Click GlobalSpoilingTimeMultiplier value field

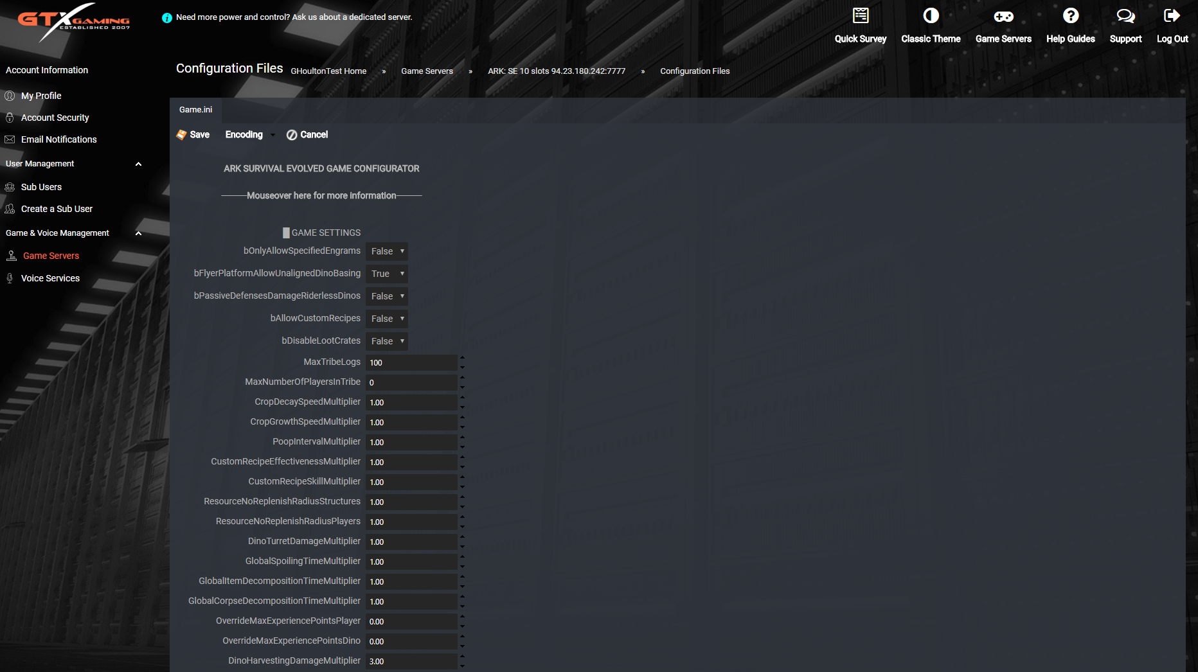pos(411,562)
